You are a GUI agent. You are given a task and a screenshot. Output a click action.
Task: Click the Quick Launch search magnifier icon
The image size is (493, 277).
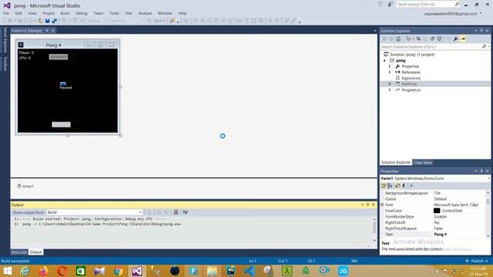tap(457, 4)
